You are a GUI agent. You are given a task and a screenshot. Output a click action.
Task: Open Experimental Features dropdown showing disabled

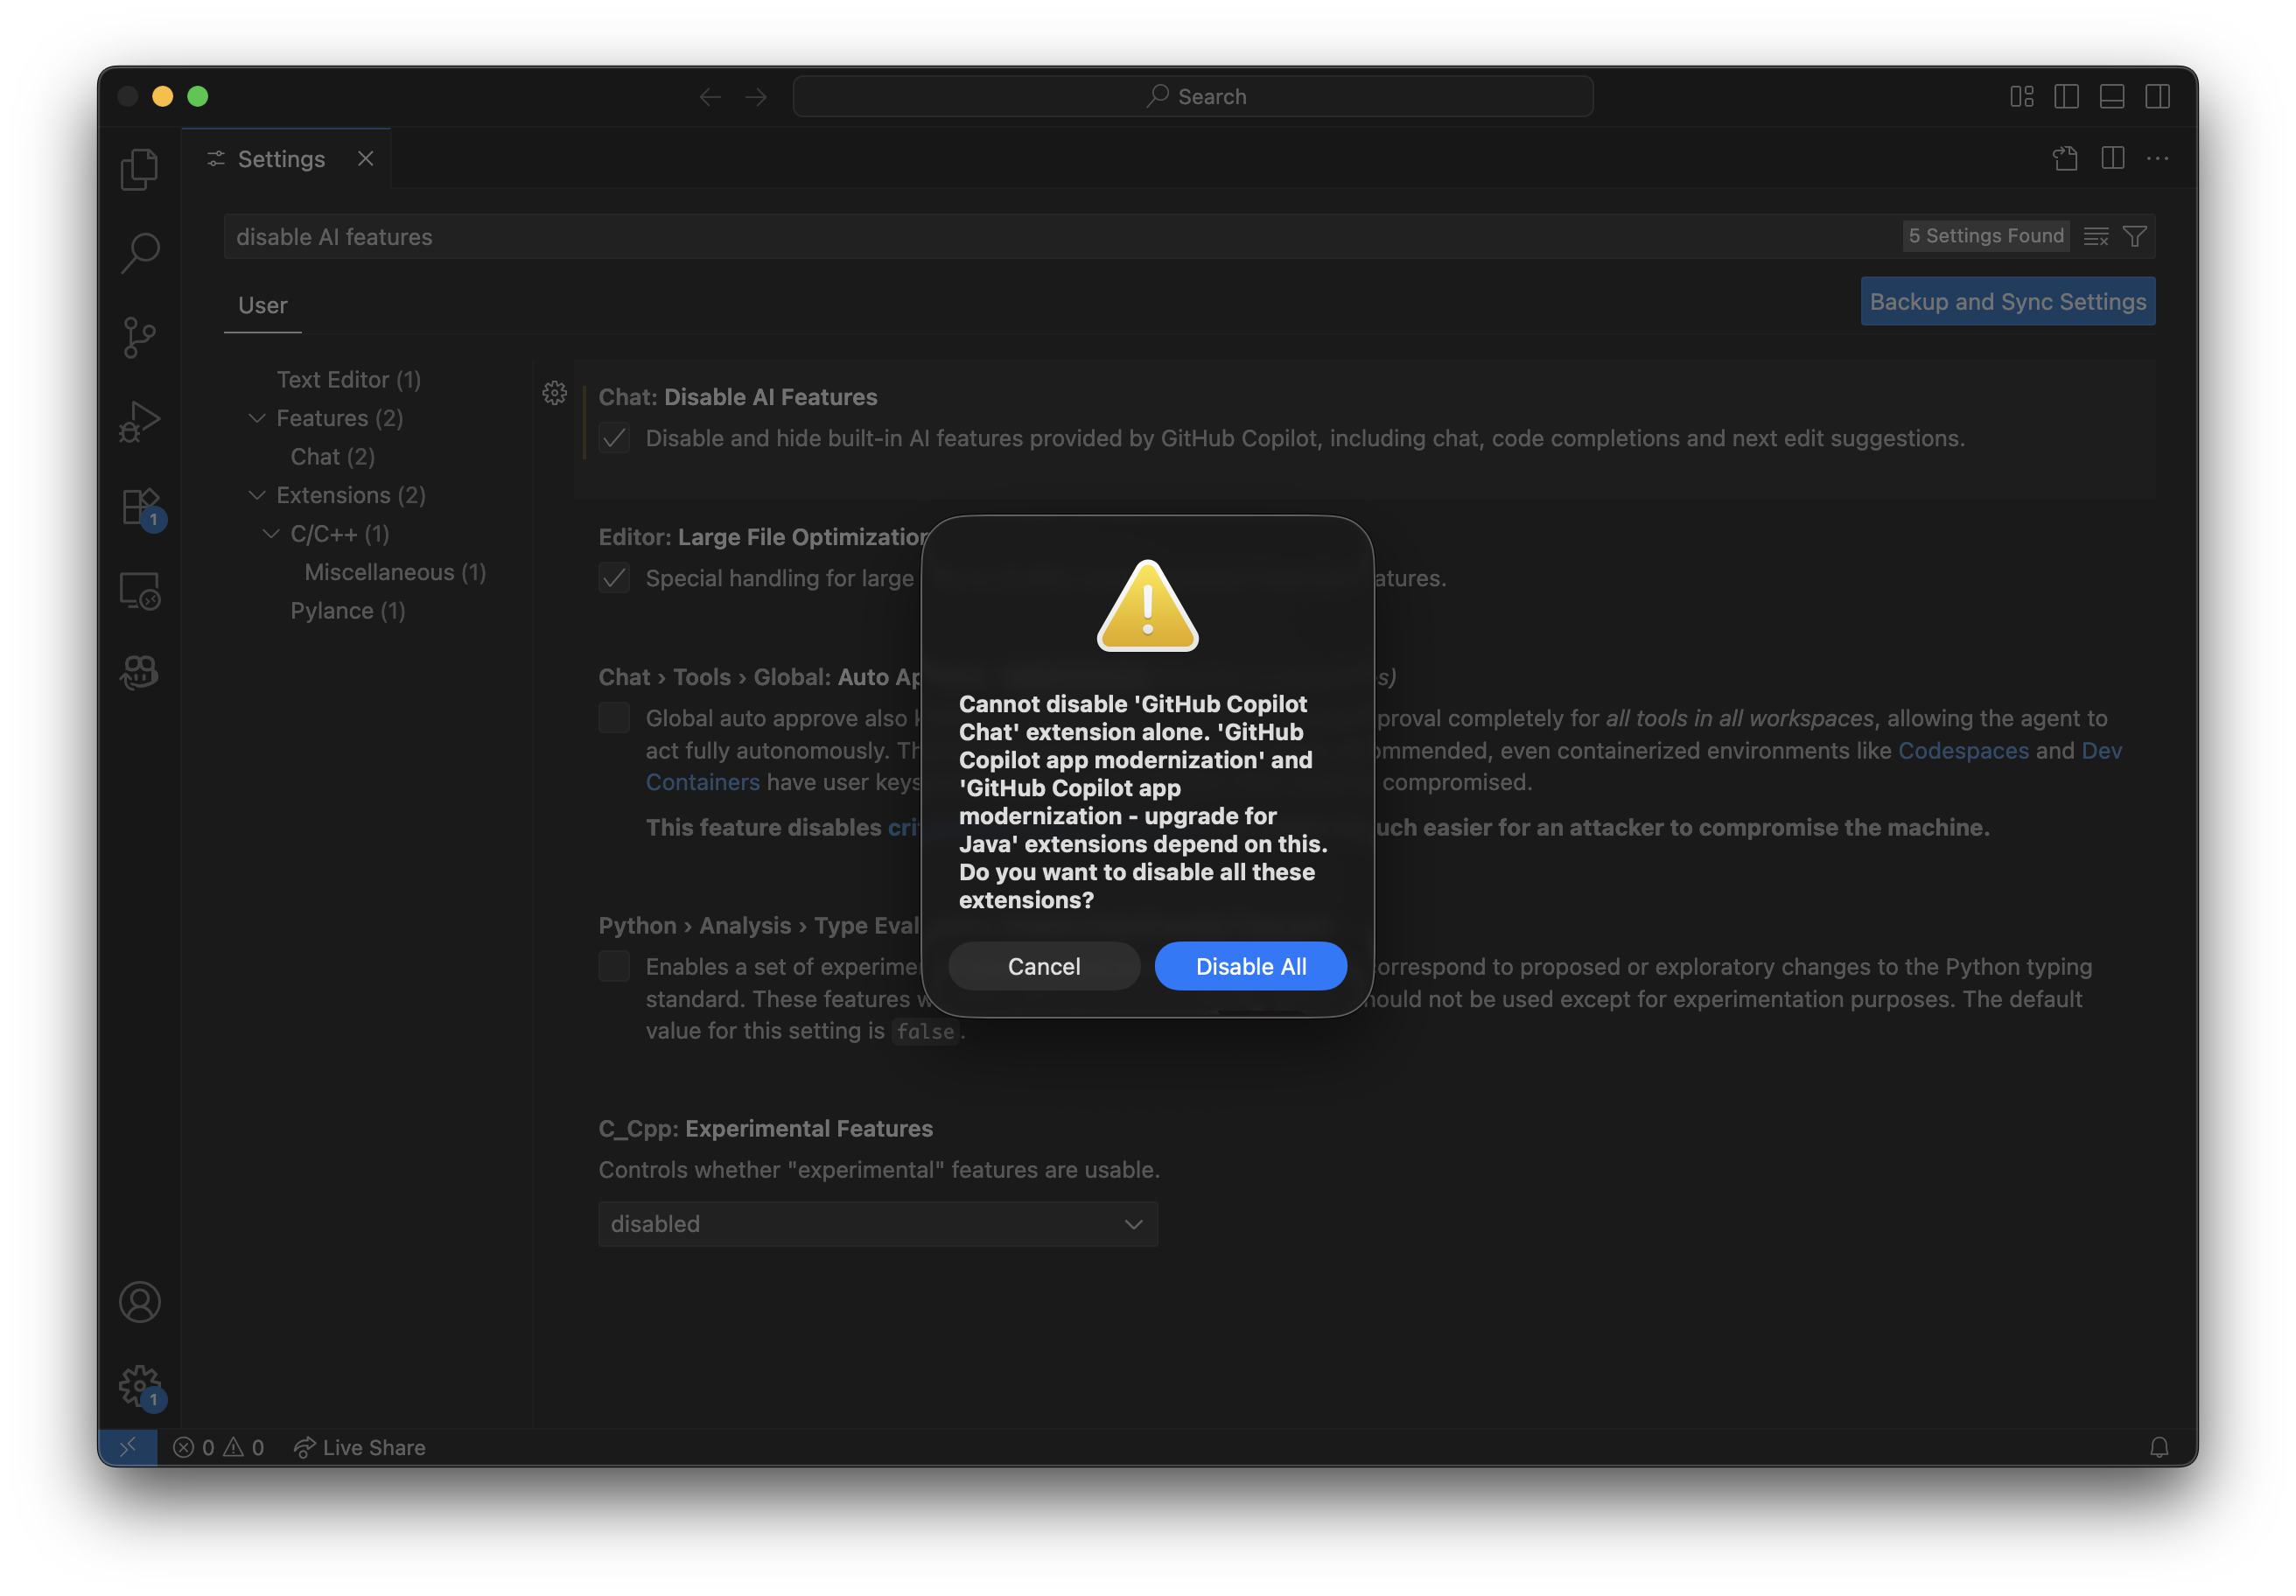point(877,1224)
